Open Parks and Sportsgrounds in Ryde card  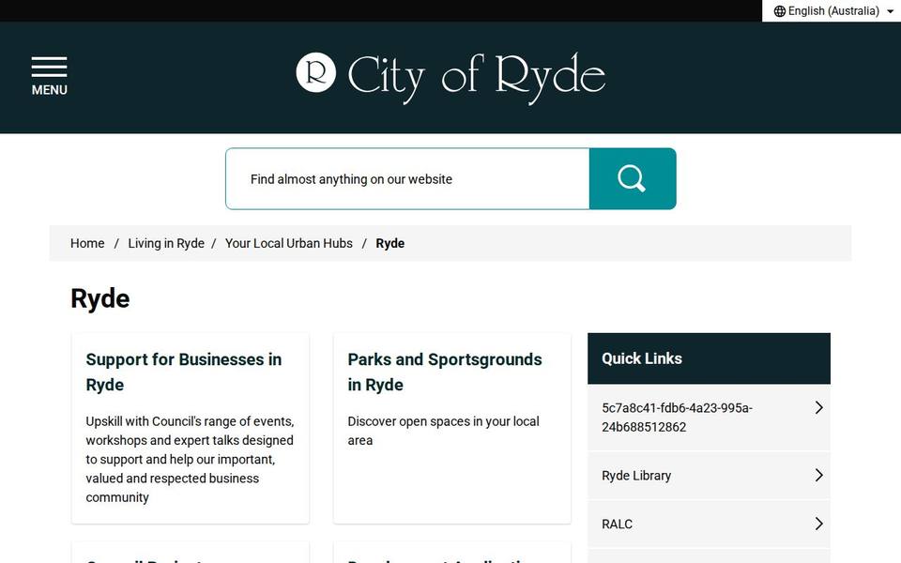[452, 428]
